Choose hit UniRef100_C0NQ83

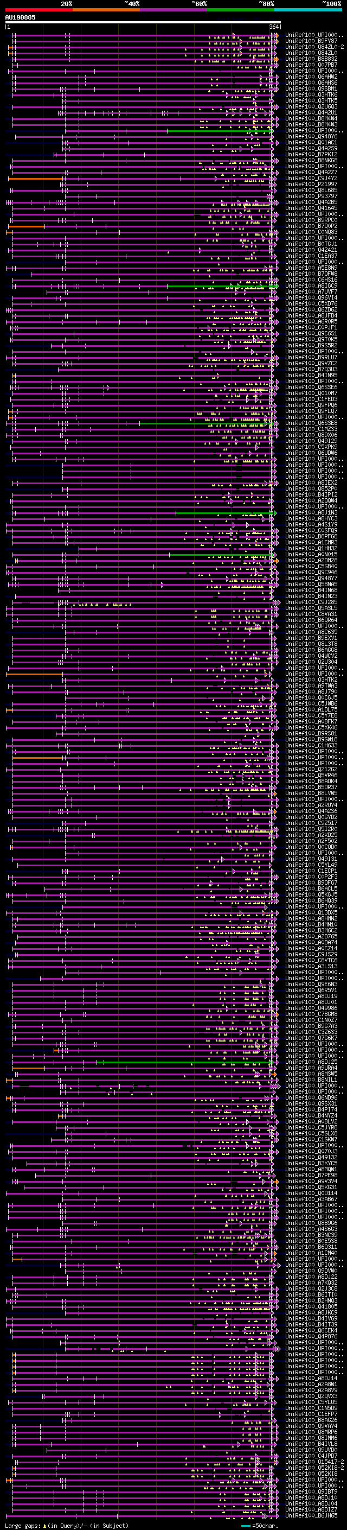click(311, 232)
